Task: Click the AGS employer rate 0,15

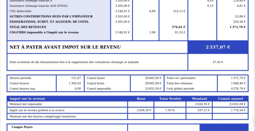Action: click(210, 6)
